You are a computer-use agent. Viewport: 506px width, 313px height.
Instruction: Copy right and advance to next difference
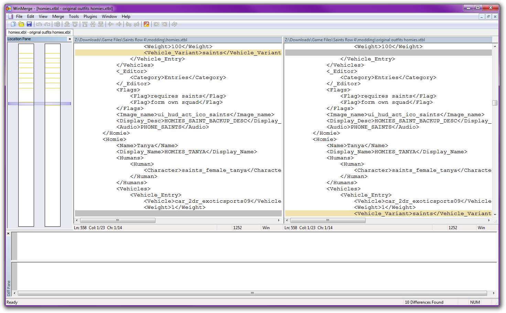click(129, 24)
